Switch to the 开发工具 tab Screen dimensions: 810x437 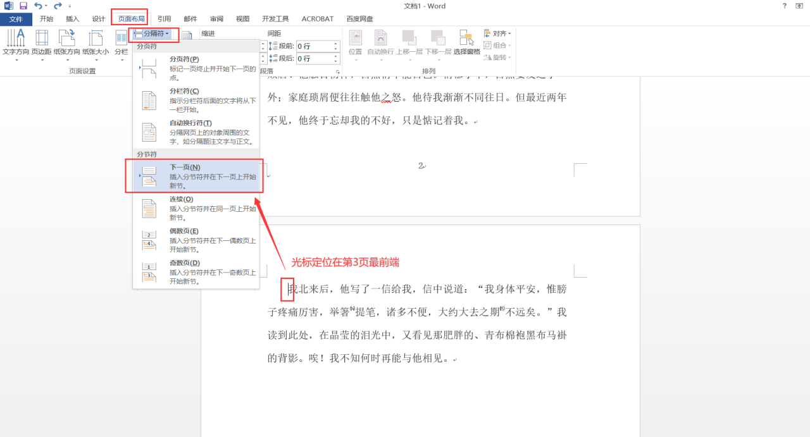point(275,19)
